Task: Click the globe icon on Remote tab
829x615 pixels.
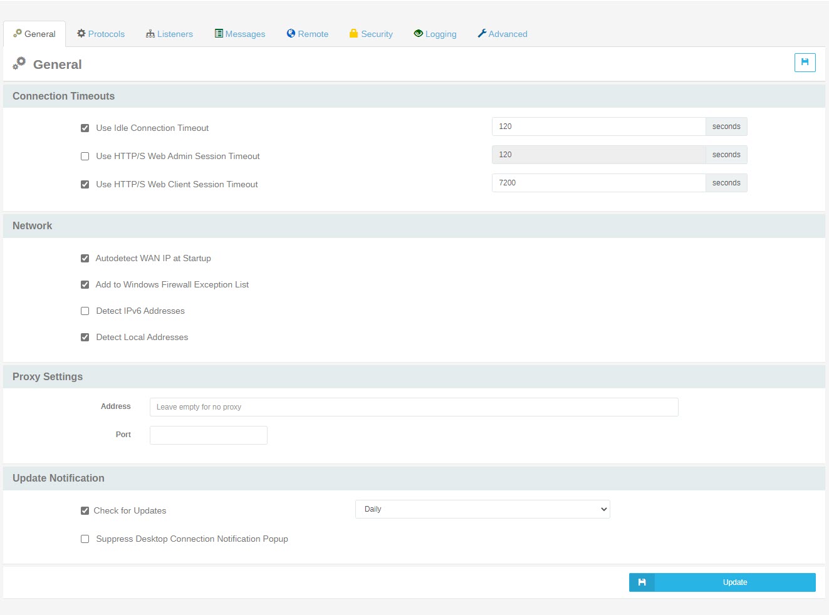Action: pos(291,33)
